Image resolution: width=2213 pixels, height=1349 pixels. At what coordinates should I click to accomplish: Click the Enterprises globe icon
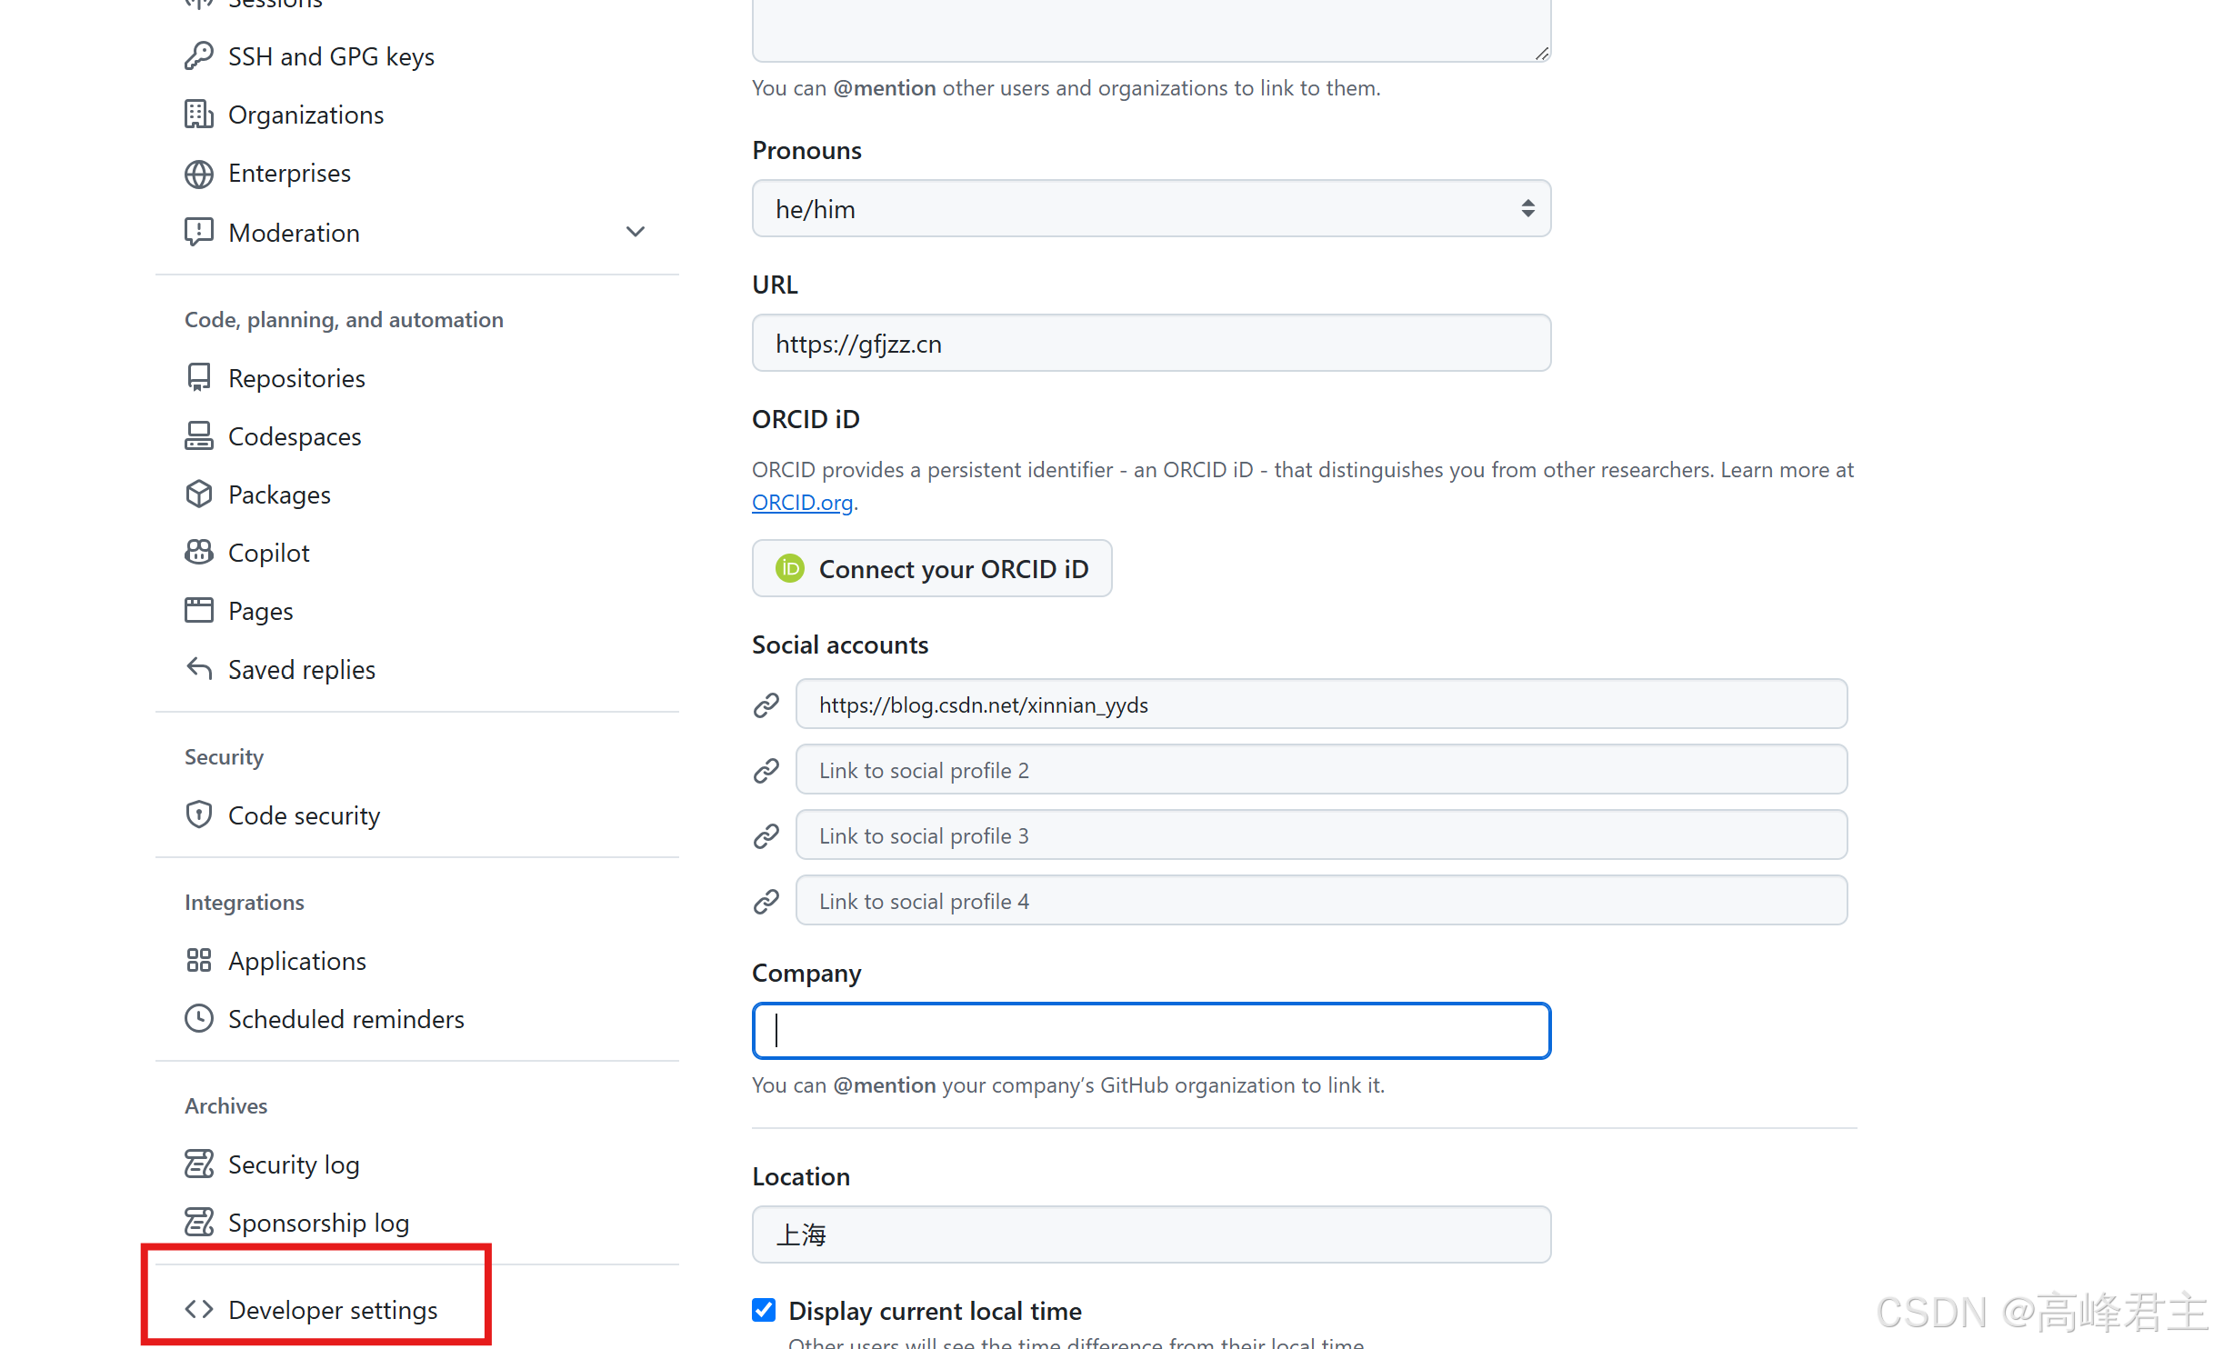coord(198,173)
